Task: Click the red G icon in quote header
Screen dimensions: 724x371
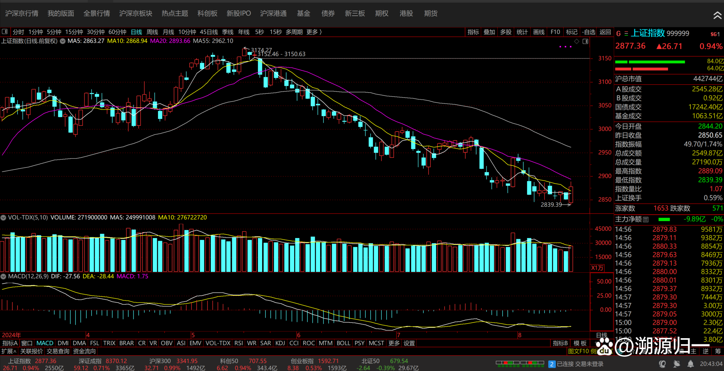Action: point(618,34)
